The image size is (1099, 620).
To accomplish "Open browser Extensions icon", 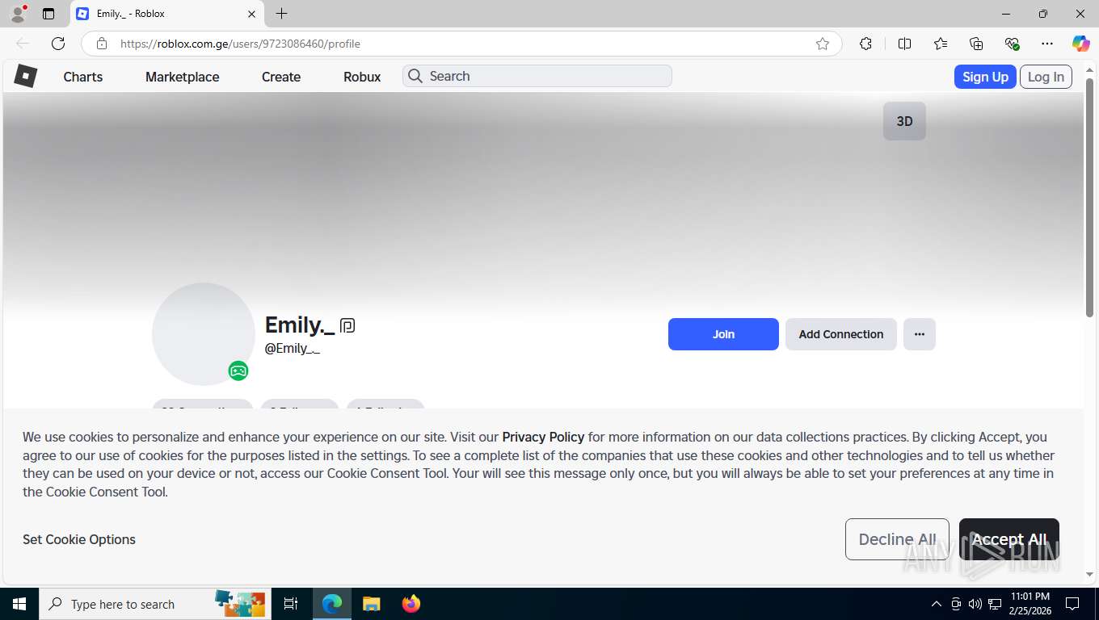I will point(865,44).
